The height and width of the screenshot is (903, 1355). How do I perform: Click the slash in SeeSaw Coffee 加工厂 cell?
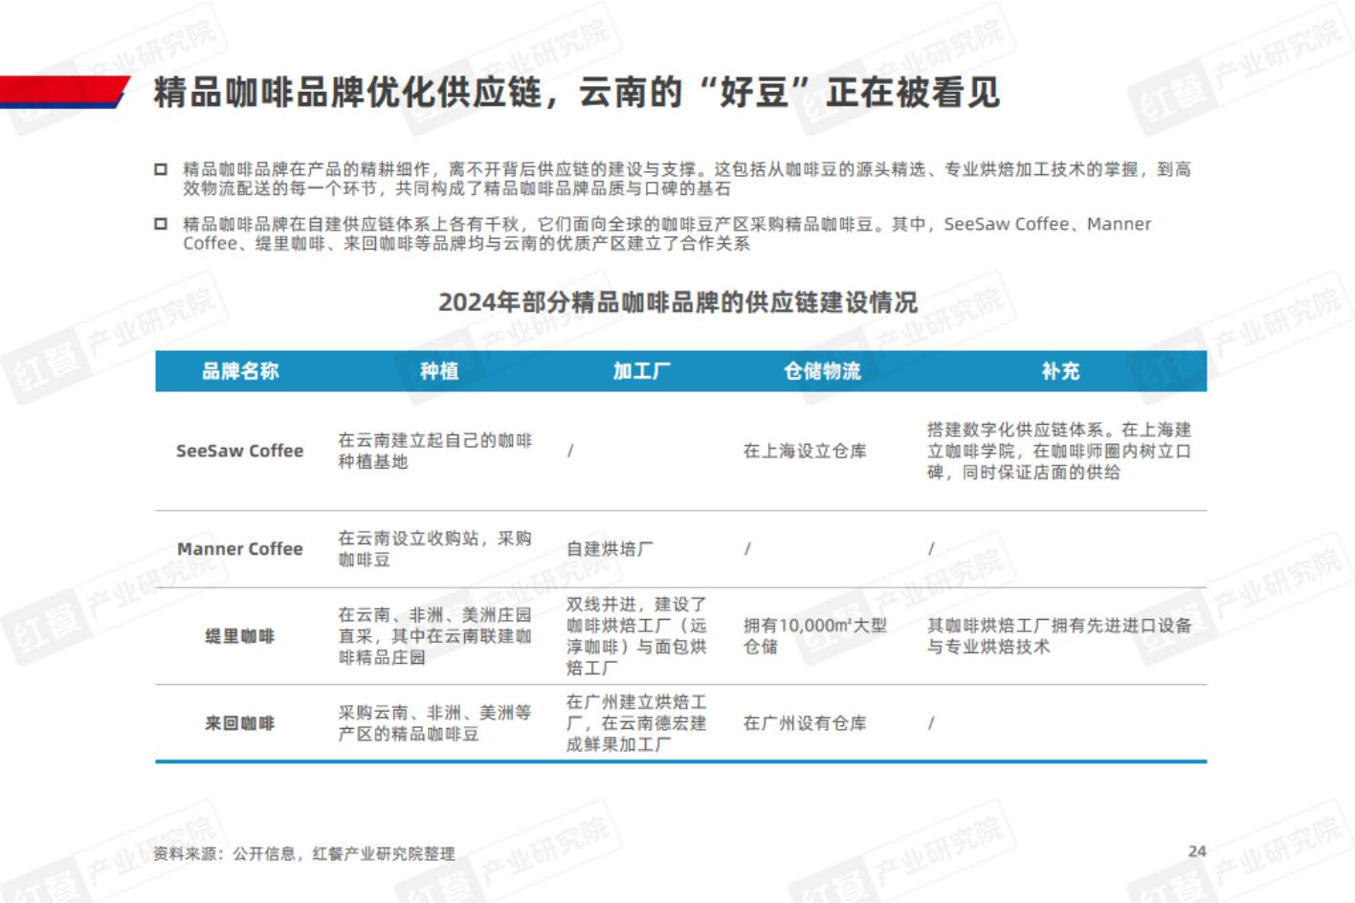[x=570, y=451]
